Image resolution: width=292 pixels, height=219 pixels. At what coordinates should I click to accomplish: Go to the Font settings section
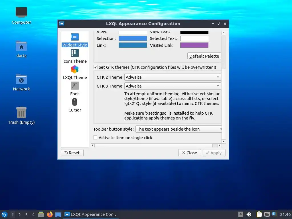click(x=75, y=89)
